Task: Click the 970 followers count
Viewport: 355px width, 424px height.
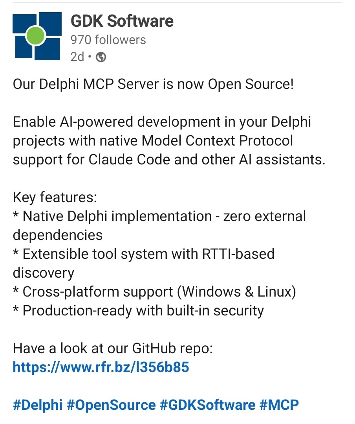Action: click(108, 40)
